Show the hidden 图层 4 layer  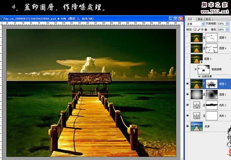(188, 48)
